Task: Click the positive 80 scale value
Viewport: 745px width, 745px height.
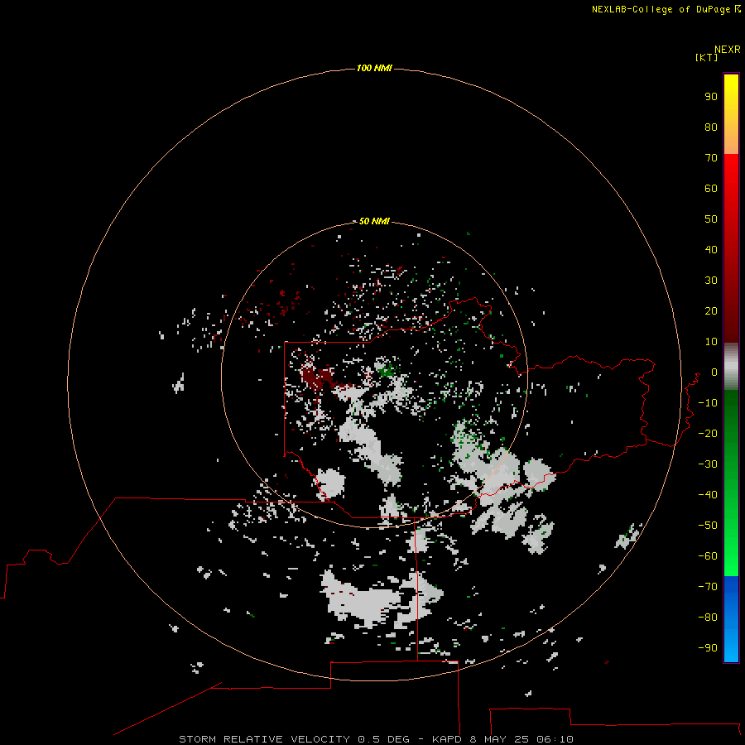Action: 711,127
